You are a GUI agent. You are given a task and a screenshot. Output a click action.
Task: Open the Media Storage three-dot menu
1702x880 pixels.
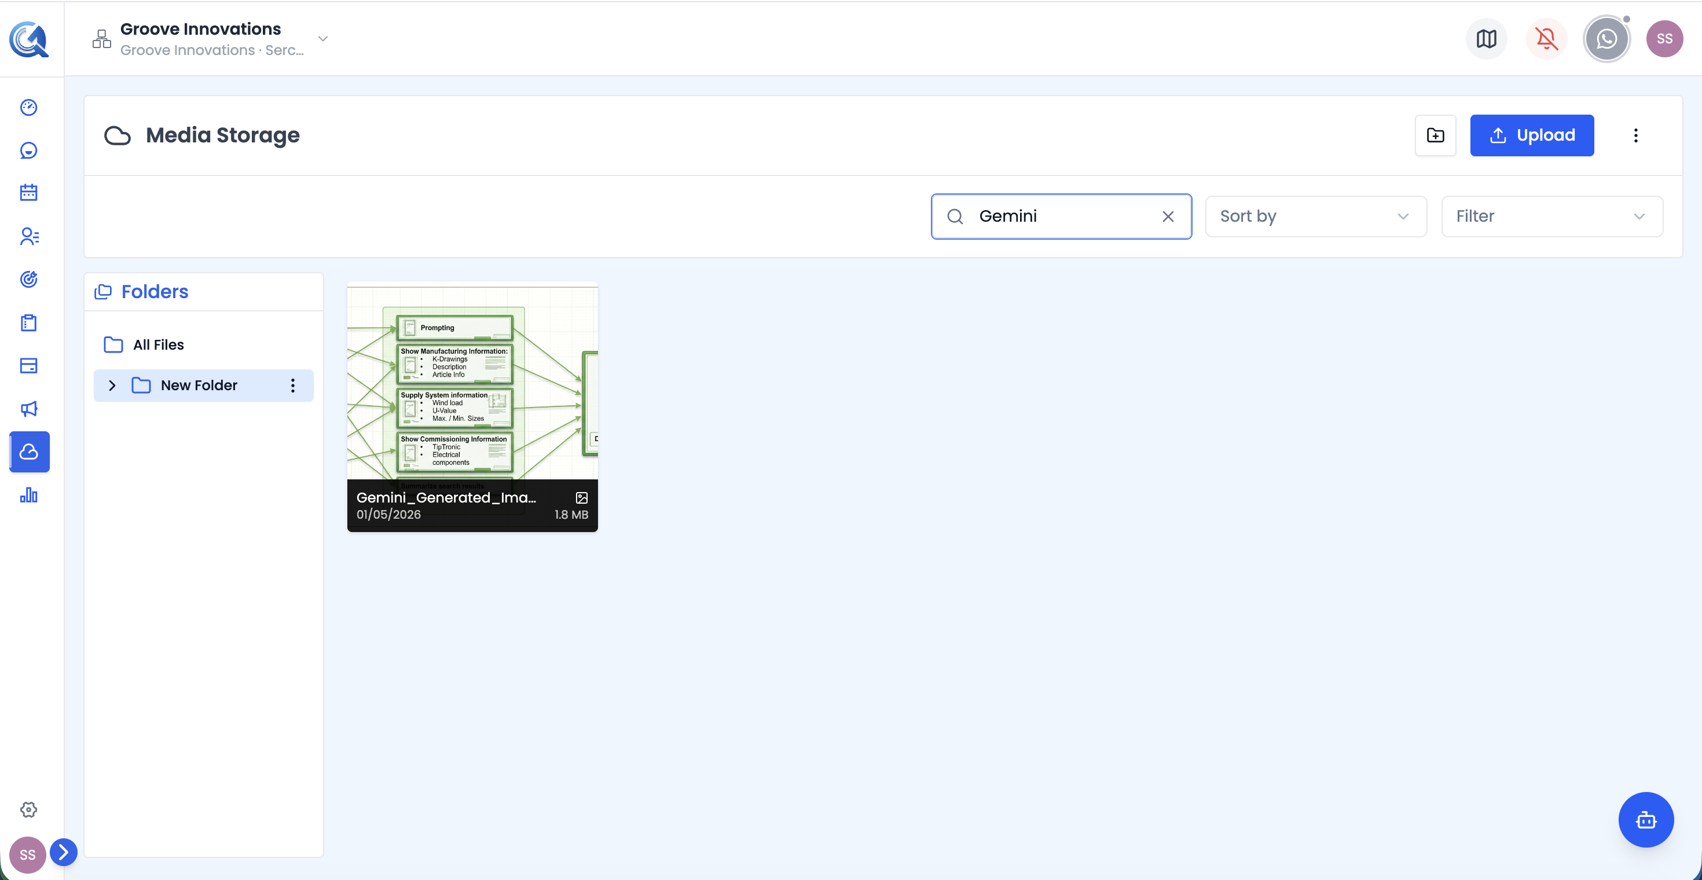pyautogui.click(x=1635, y=135)
